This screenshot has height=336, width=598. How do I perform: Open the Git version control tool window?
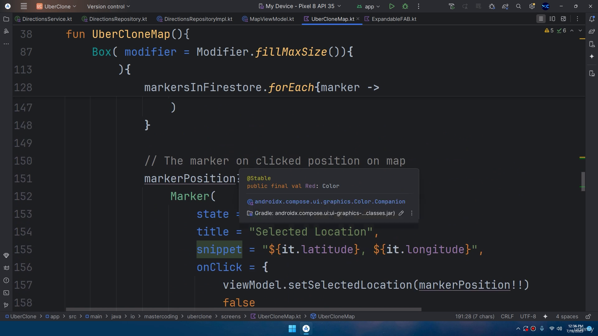(x=6, y=305)
